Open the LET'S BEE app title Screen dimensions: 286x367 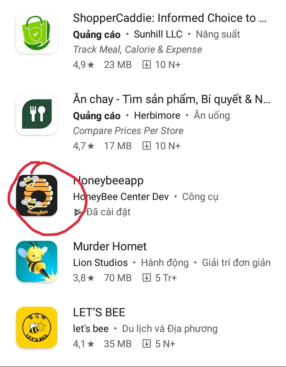tap(99, 313)
